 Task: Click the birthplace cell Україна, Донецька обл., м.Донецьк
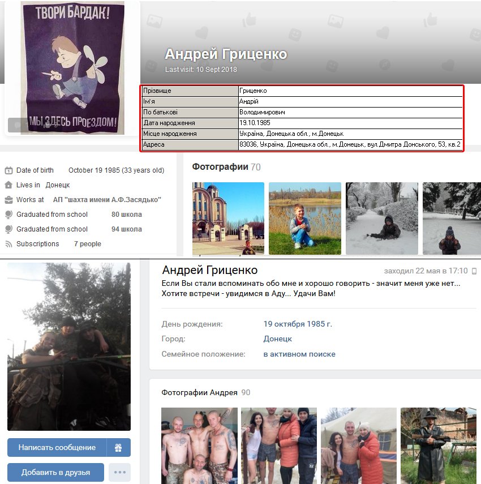click(x=351, y=134)
